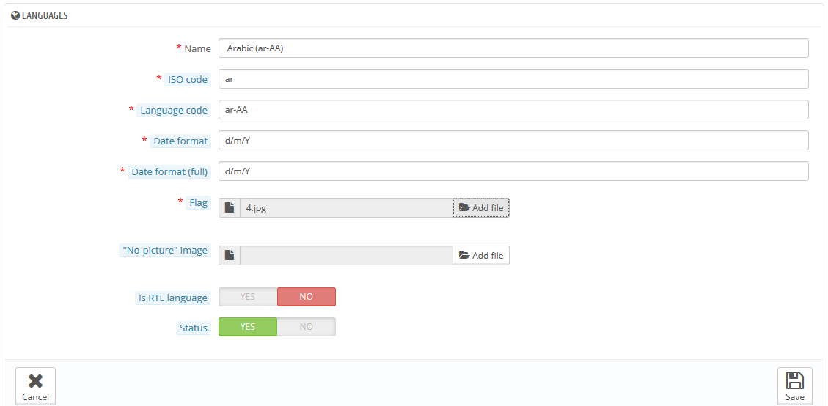Viewport: 828px width, 406px height.
Task: Click the Is RTL language label
Action: (172, 298)
